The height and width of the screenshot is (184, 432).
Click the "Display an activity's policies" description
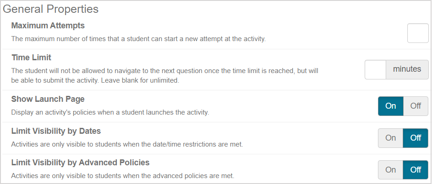pyautogui.click(x=110, y=112)
